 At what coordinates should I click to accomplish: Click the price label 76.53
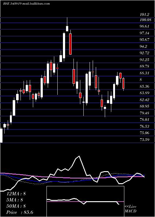tap(144, 126)
